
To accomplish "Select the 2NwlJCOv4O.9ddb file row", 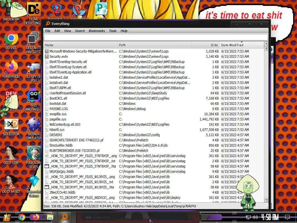I will [x=154, y=193].
